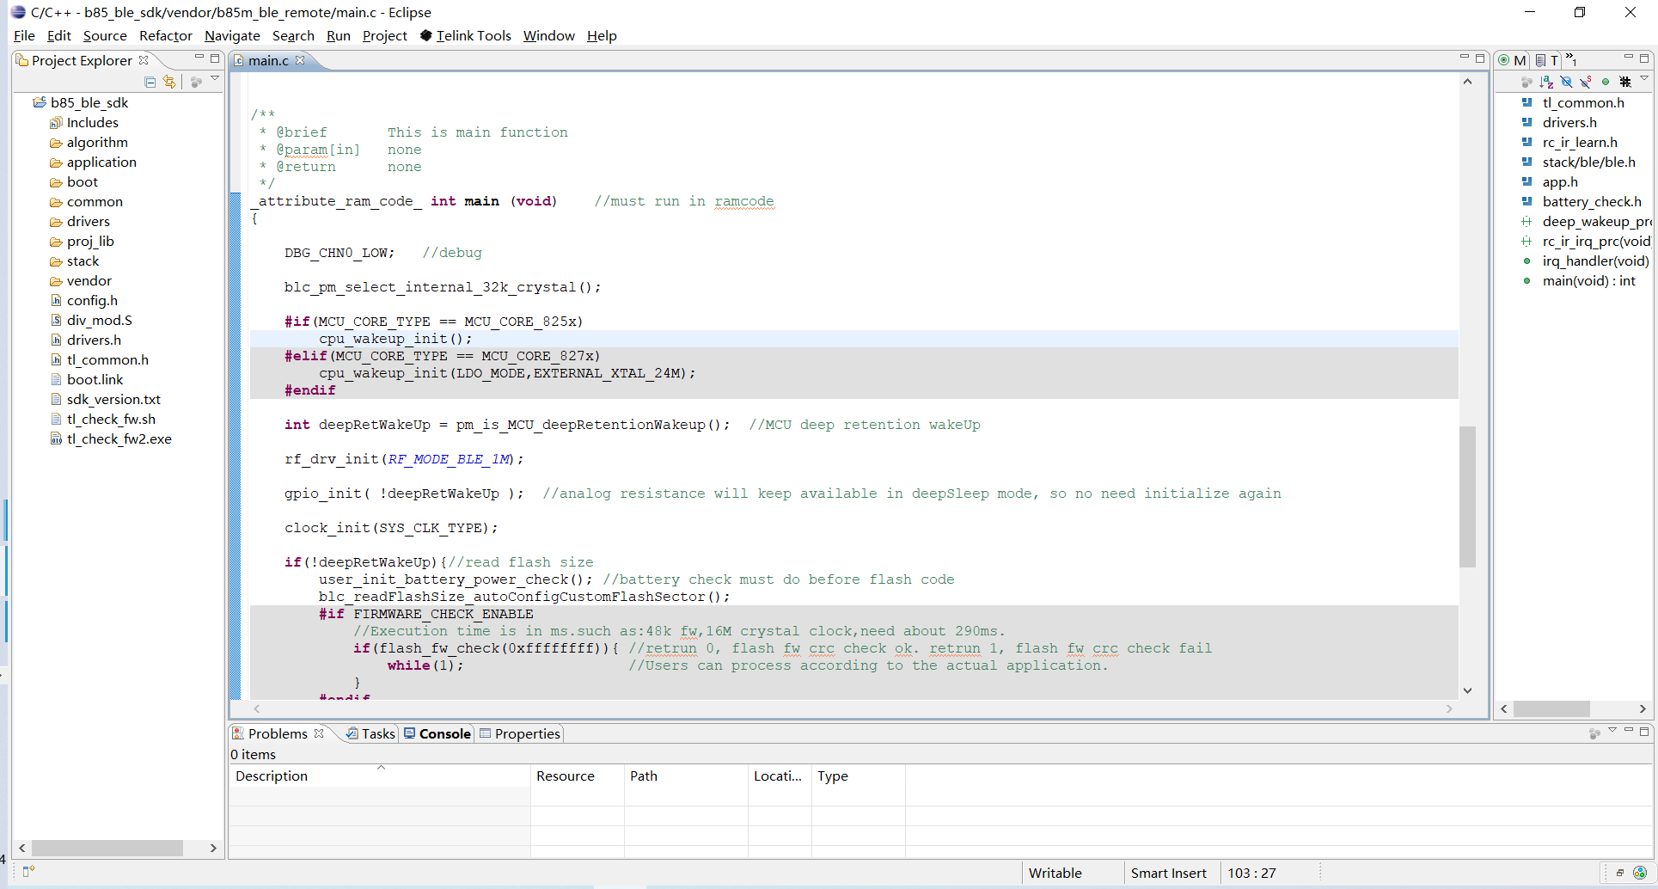Image resolution: width=1658 pixels, height=889 pixels.
Task: Sort the Outline view alphabetically
Action: point(1547,82)
